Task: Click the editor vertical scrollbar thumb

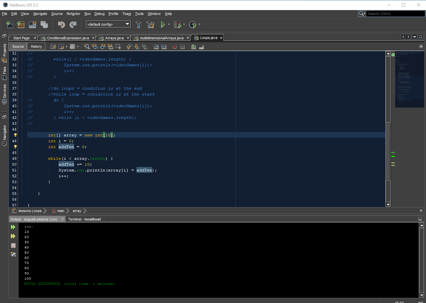Action: (388, 151)
